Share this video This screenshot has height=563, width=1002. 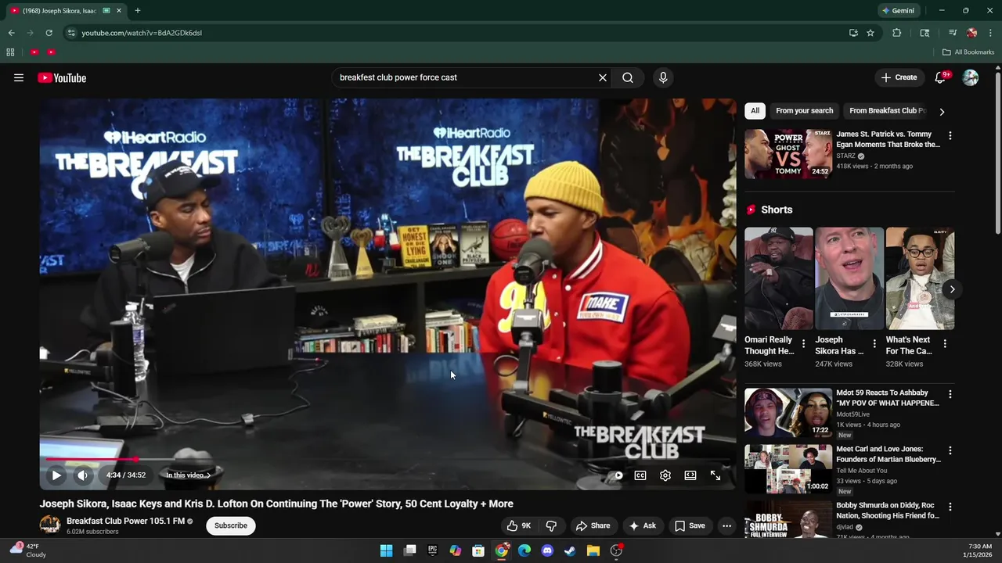[x=592, y=525]
